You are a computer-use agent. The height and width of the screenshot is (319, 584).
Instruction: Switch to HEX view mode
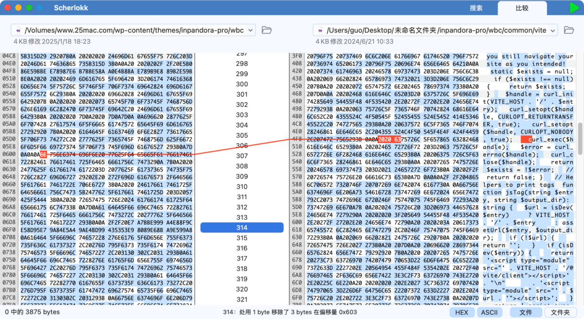(x=462, y=312)
